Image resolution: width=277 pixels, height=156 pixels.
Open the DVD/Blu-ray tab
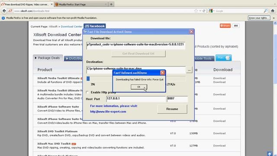(74, 58)
